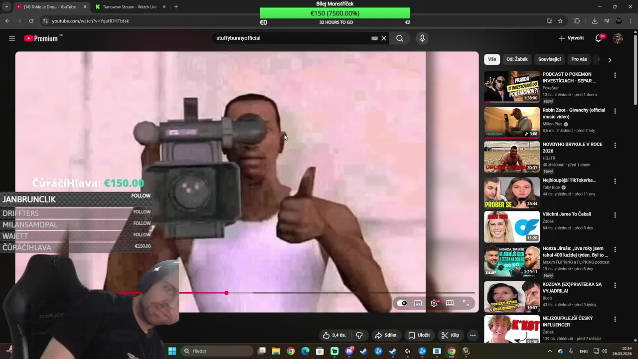
Task: Dislike the video
Action: (359, 335)
